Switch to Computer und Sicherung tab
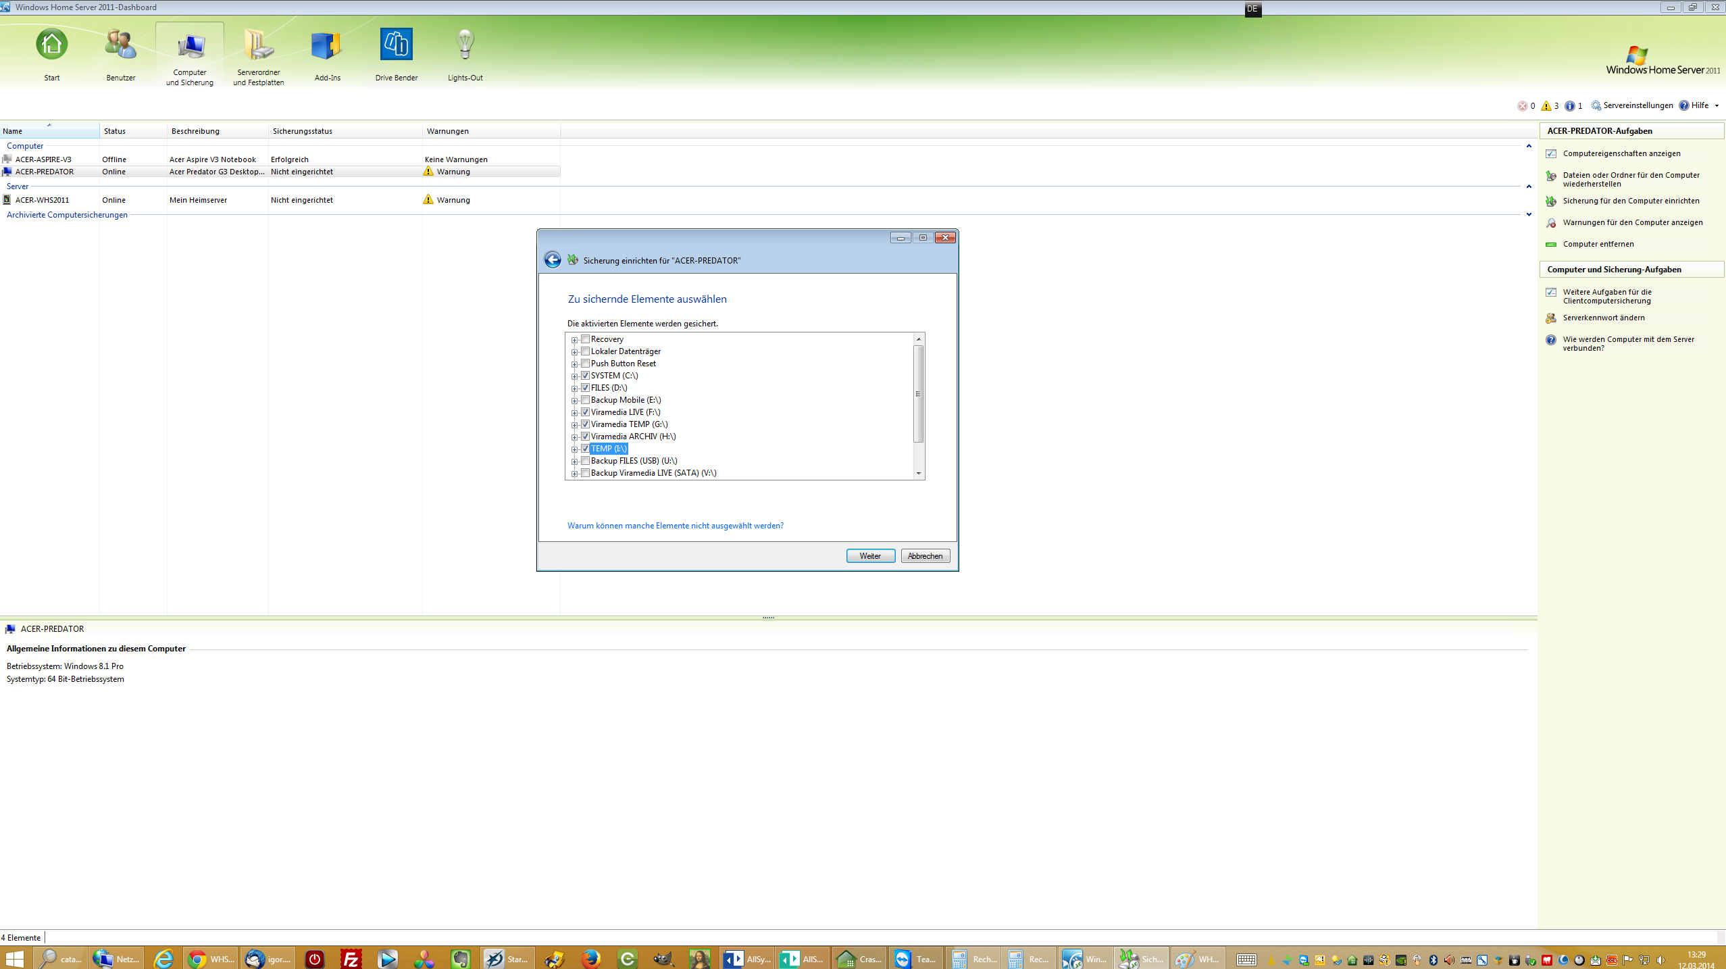The image size is (1726, 969). (190, 54)
